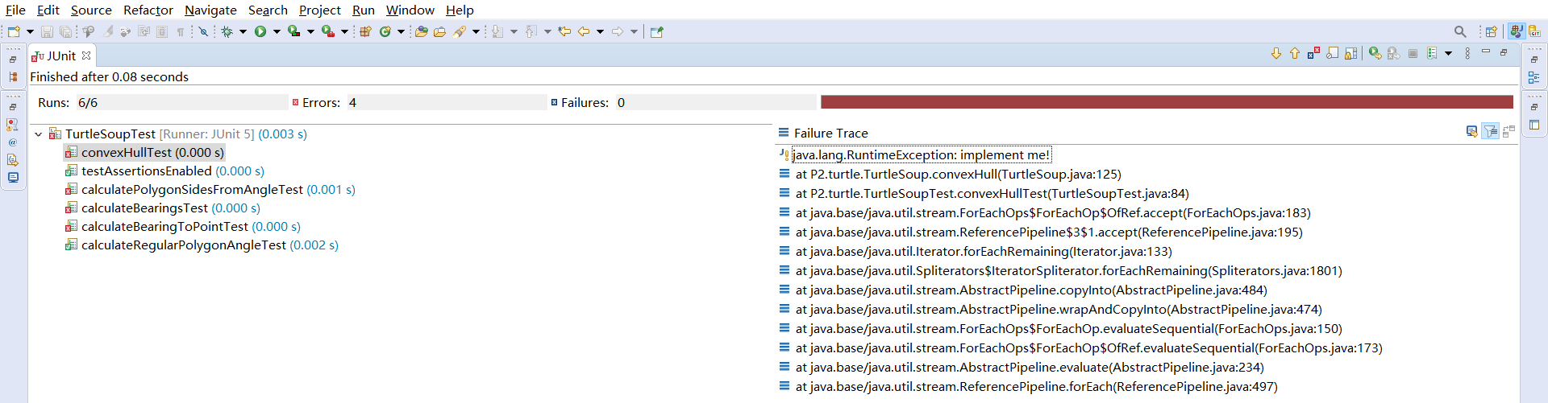
Task: Switch to the Git perspective icon
Action: point(1534,31)
